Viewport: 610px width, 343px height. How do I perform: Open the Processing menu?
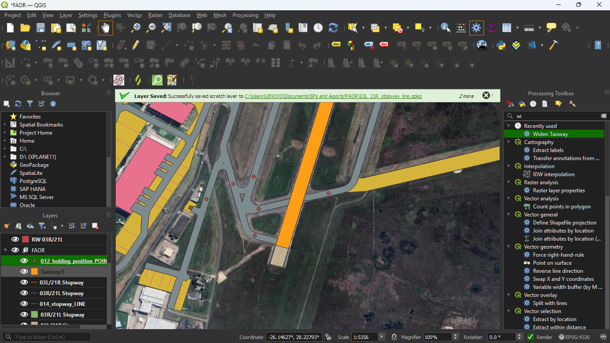click(x=245, y=15)
